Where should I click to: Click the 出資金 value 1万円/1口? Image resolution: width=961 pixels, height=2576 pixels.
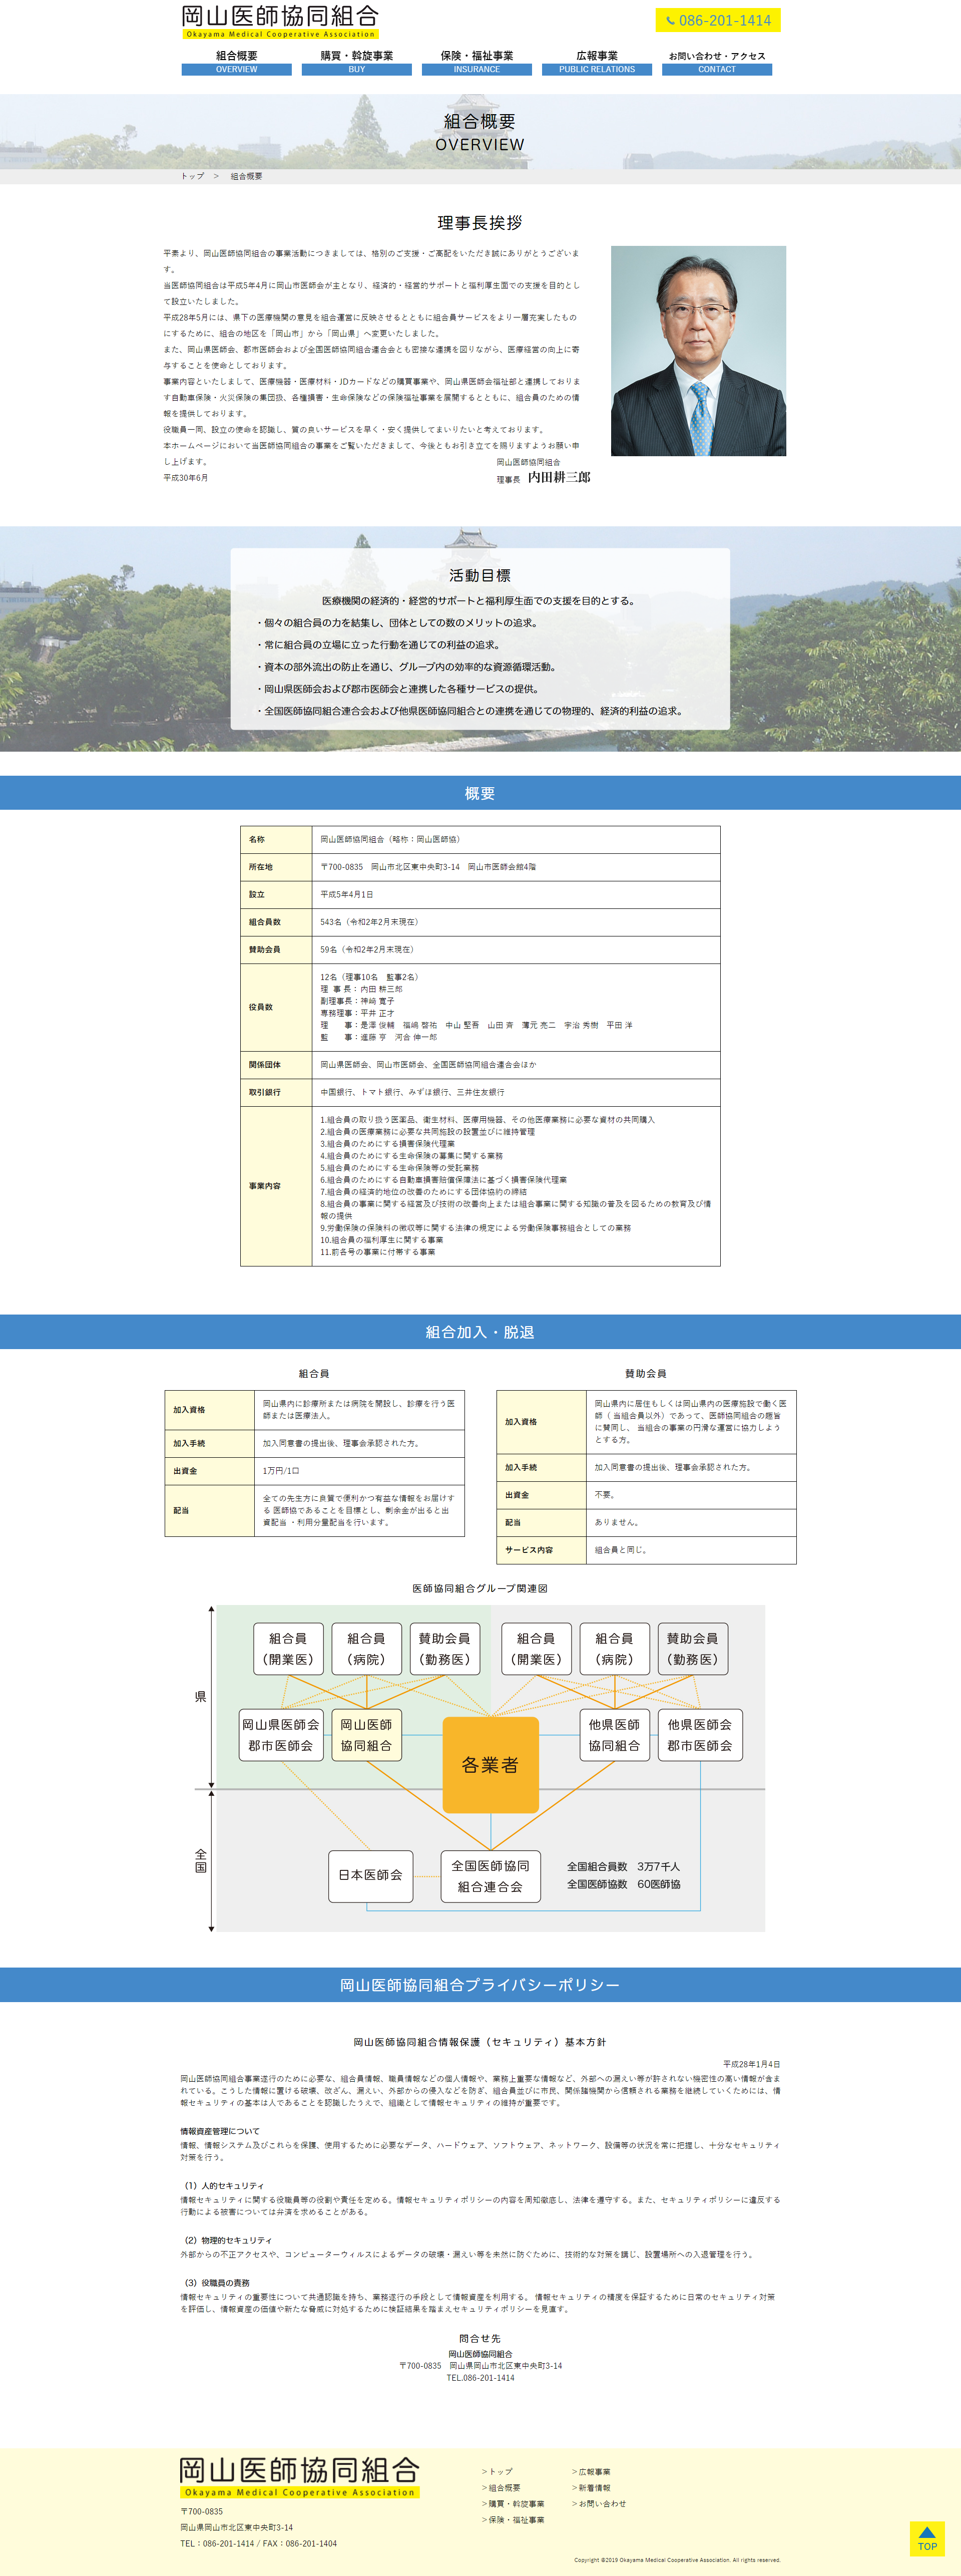[x=281, y=1471]
